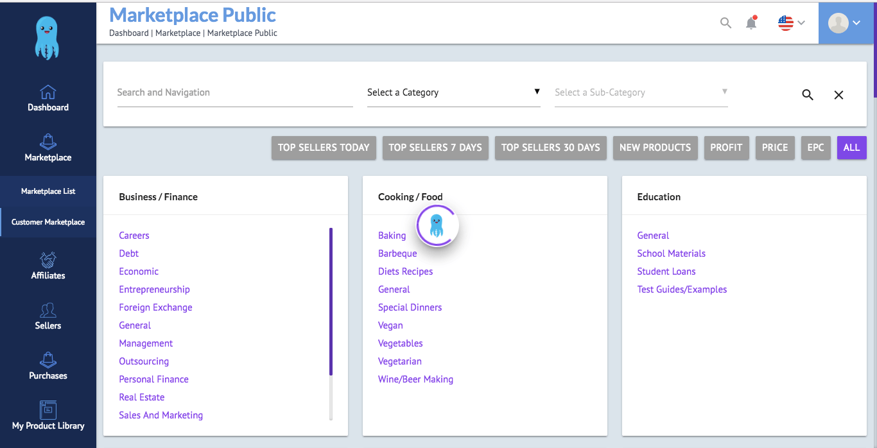Viewport: 877px width, 448px height.
Task: Open Affiliates handshake icon
Action: pos(48,259)
